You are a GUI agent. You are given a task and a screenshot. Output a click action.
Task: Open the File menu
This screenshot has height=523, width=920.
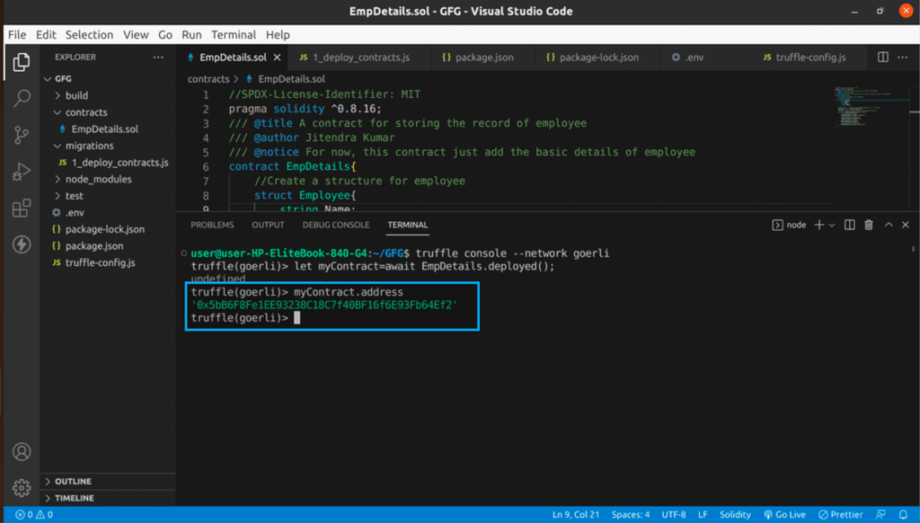pos(17,35)
